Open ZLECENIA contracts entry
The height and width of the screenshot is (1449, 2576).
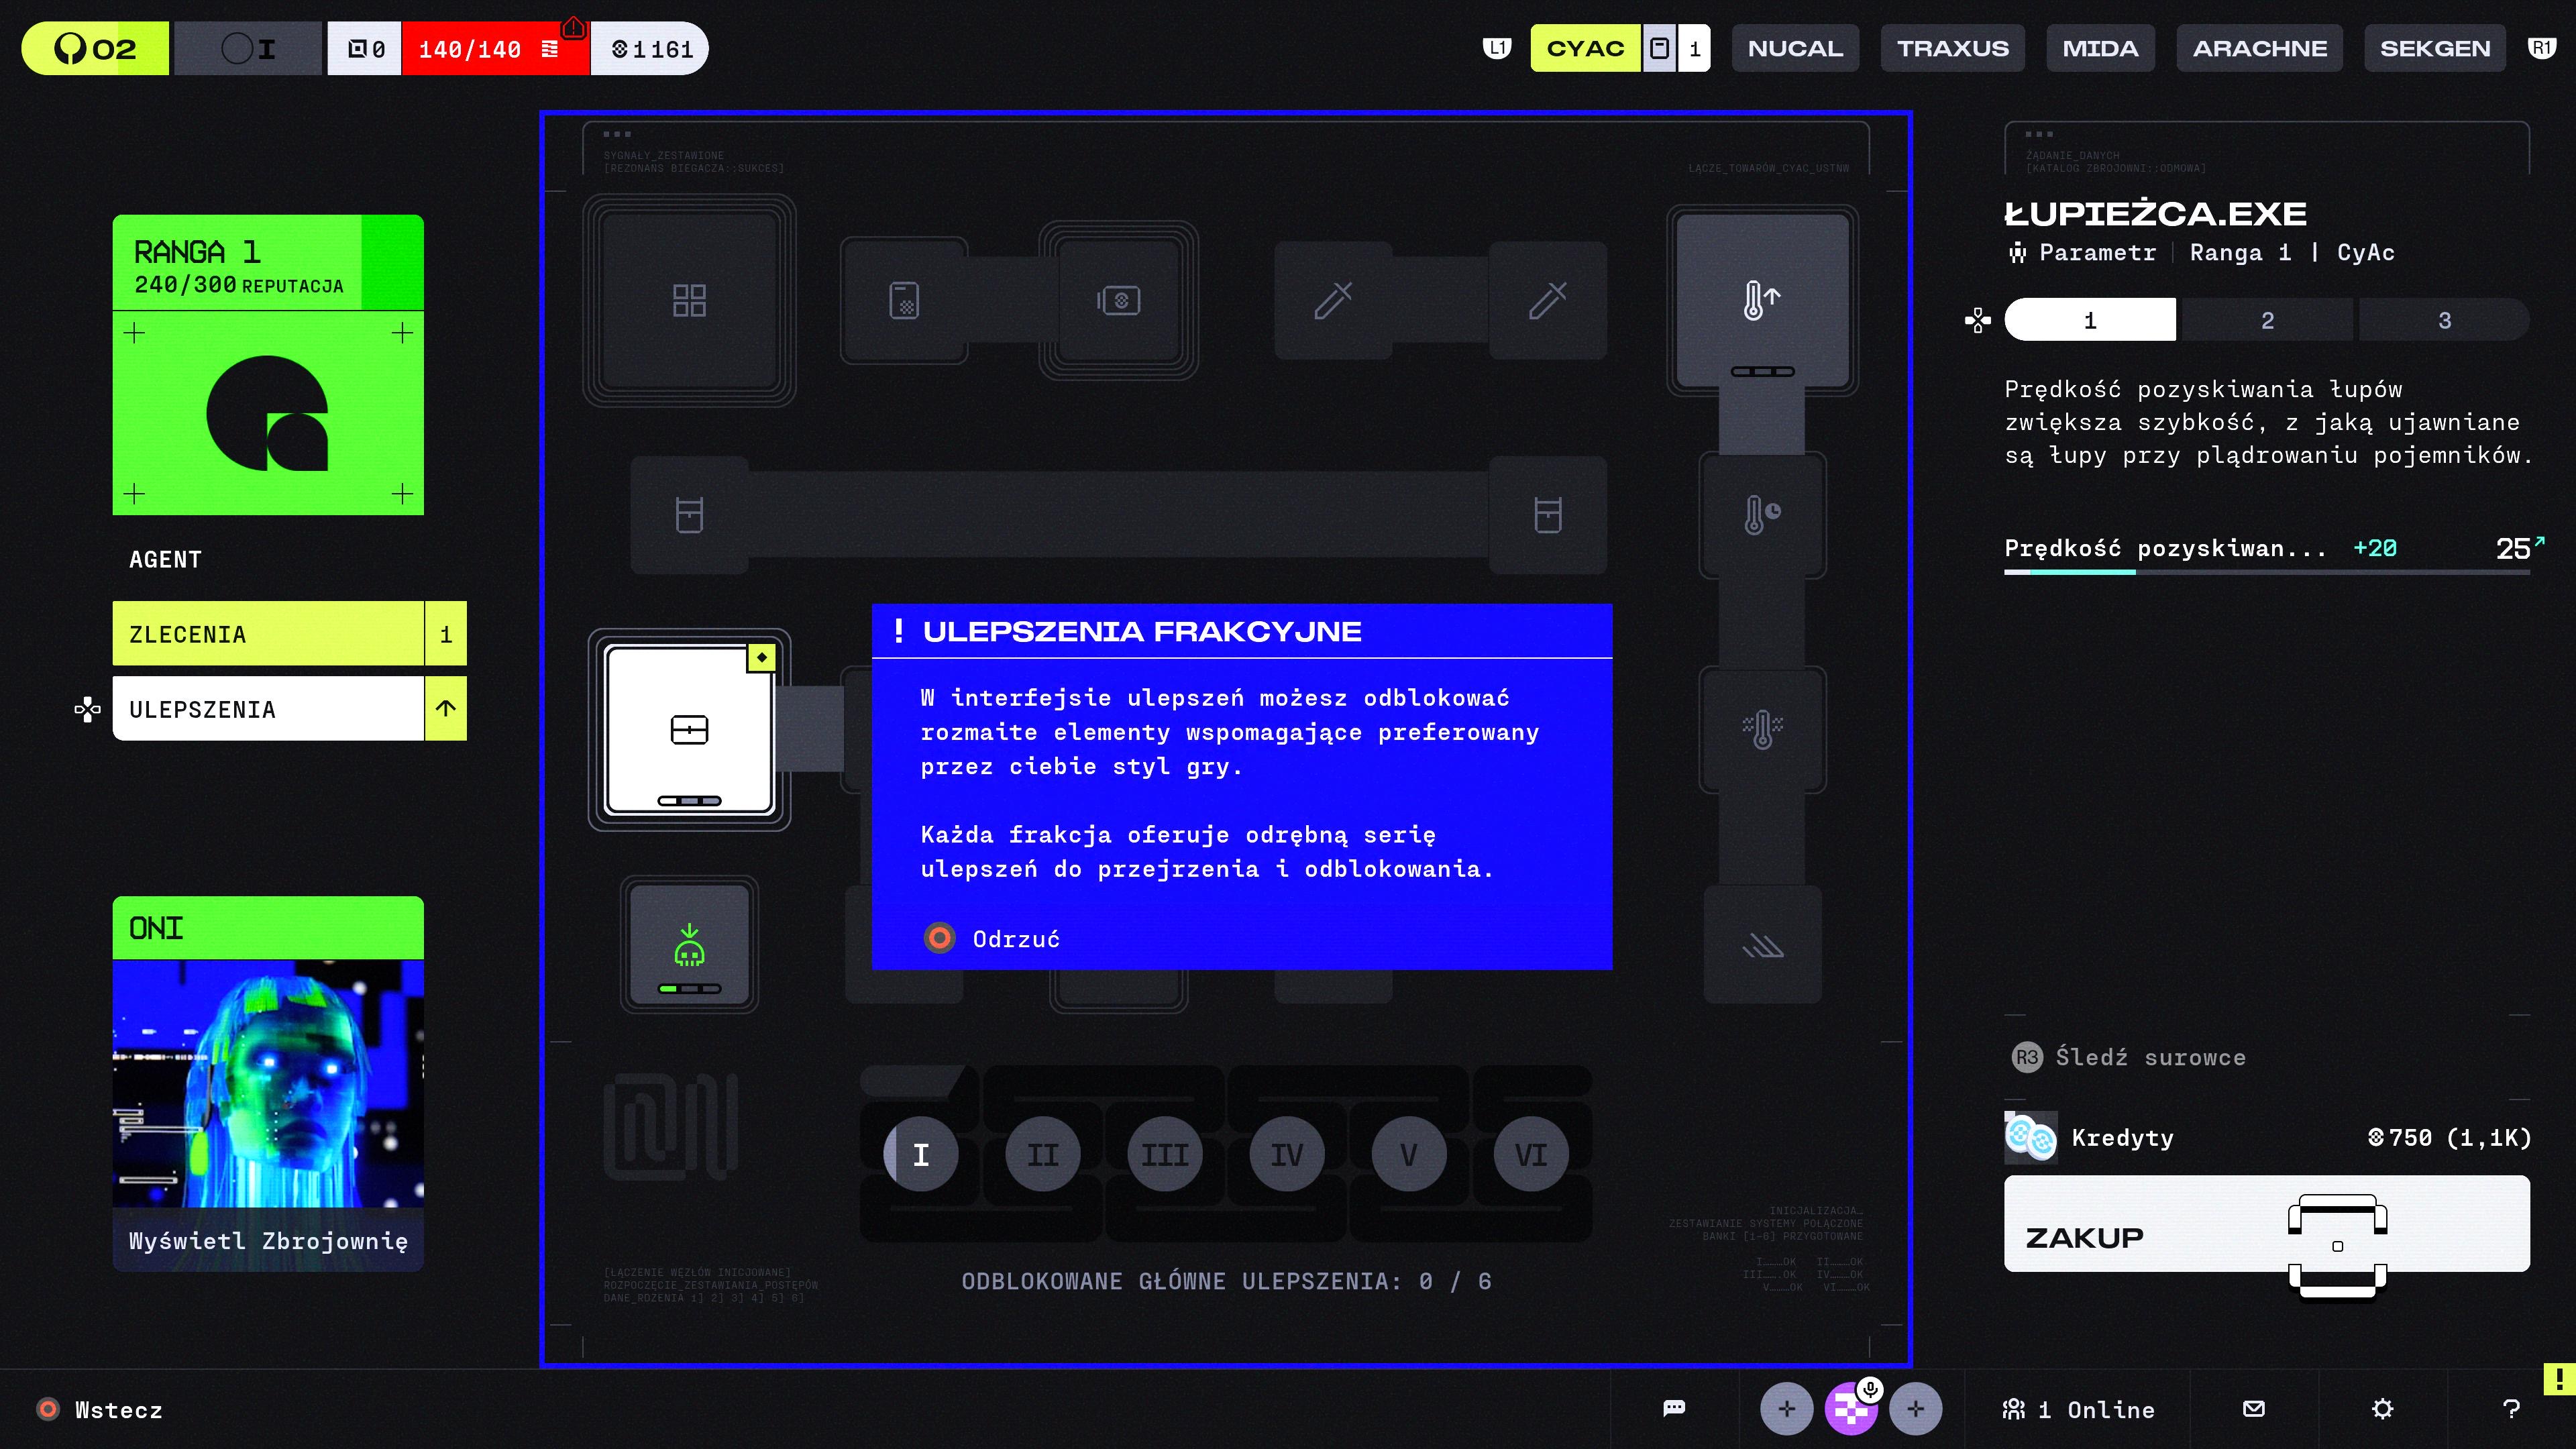(268, 634)
